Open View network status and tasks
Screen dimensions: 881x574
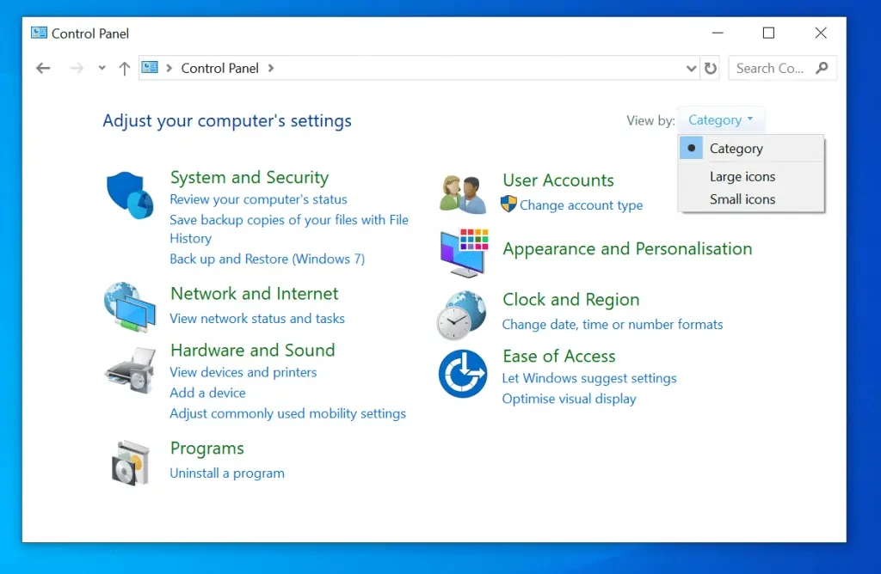coord(257,319)
